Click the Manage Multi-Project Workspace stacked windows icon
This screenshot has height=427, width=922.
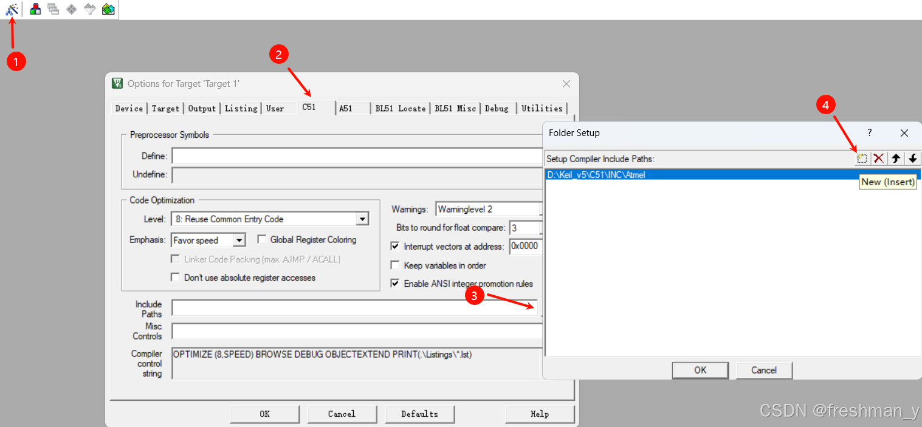tap(53, 9)
